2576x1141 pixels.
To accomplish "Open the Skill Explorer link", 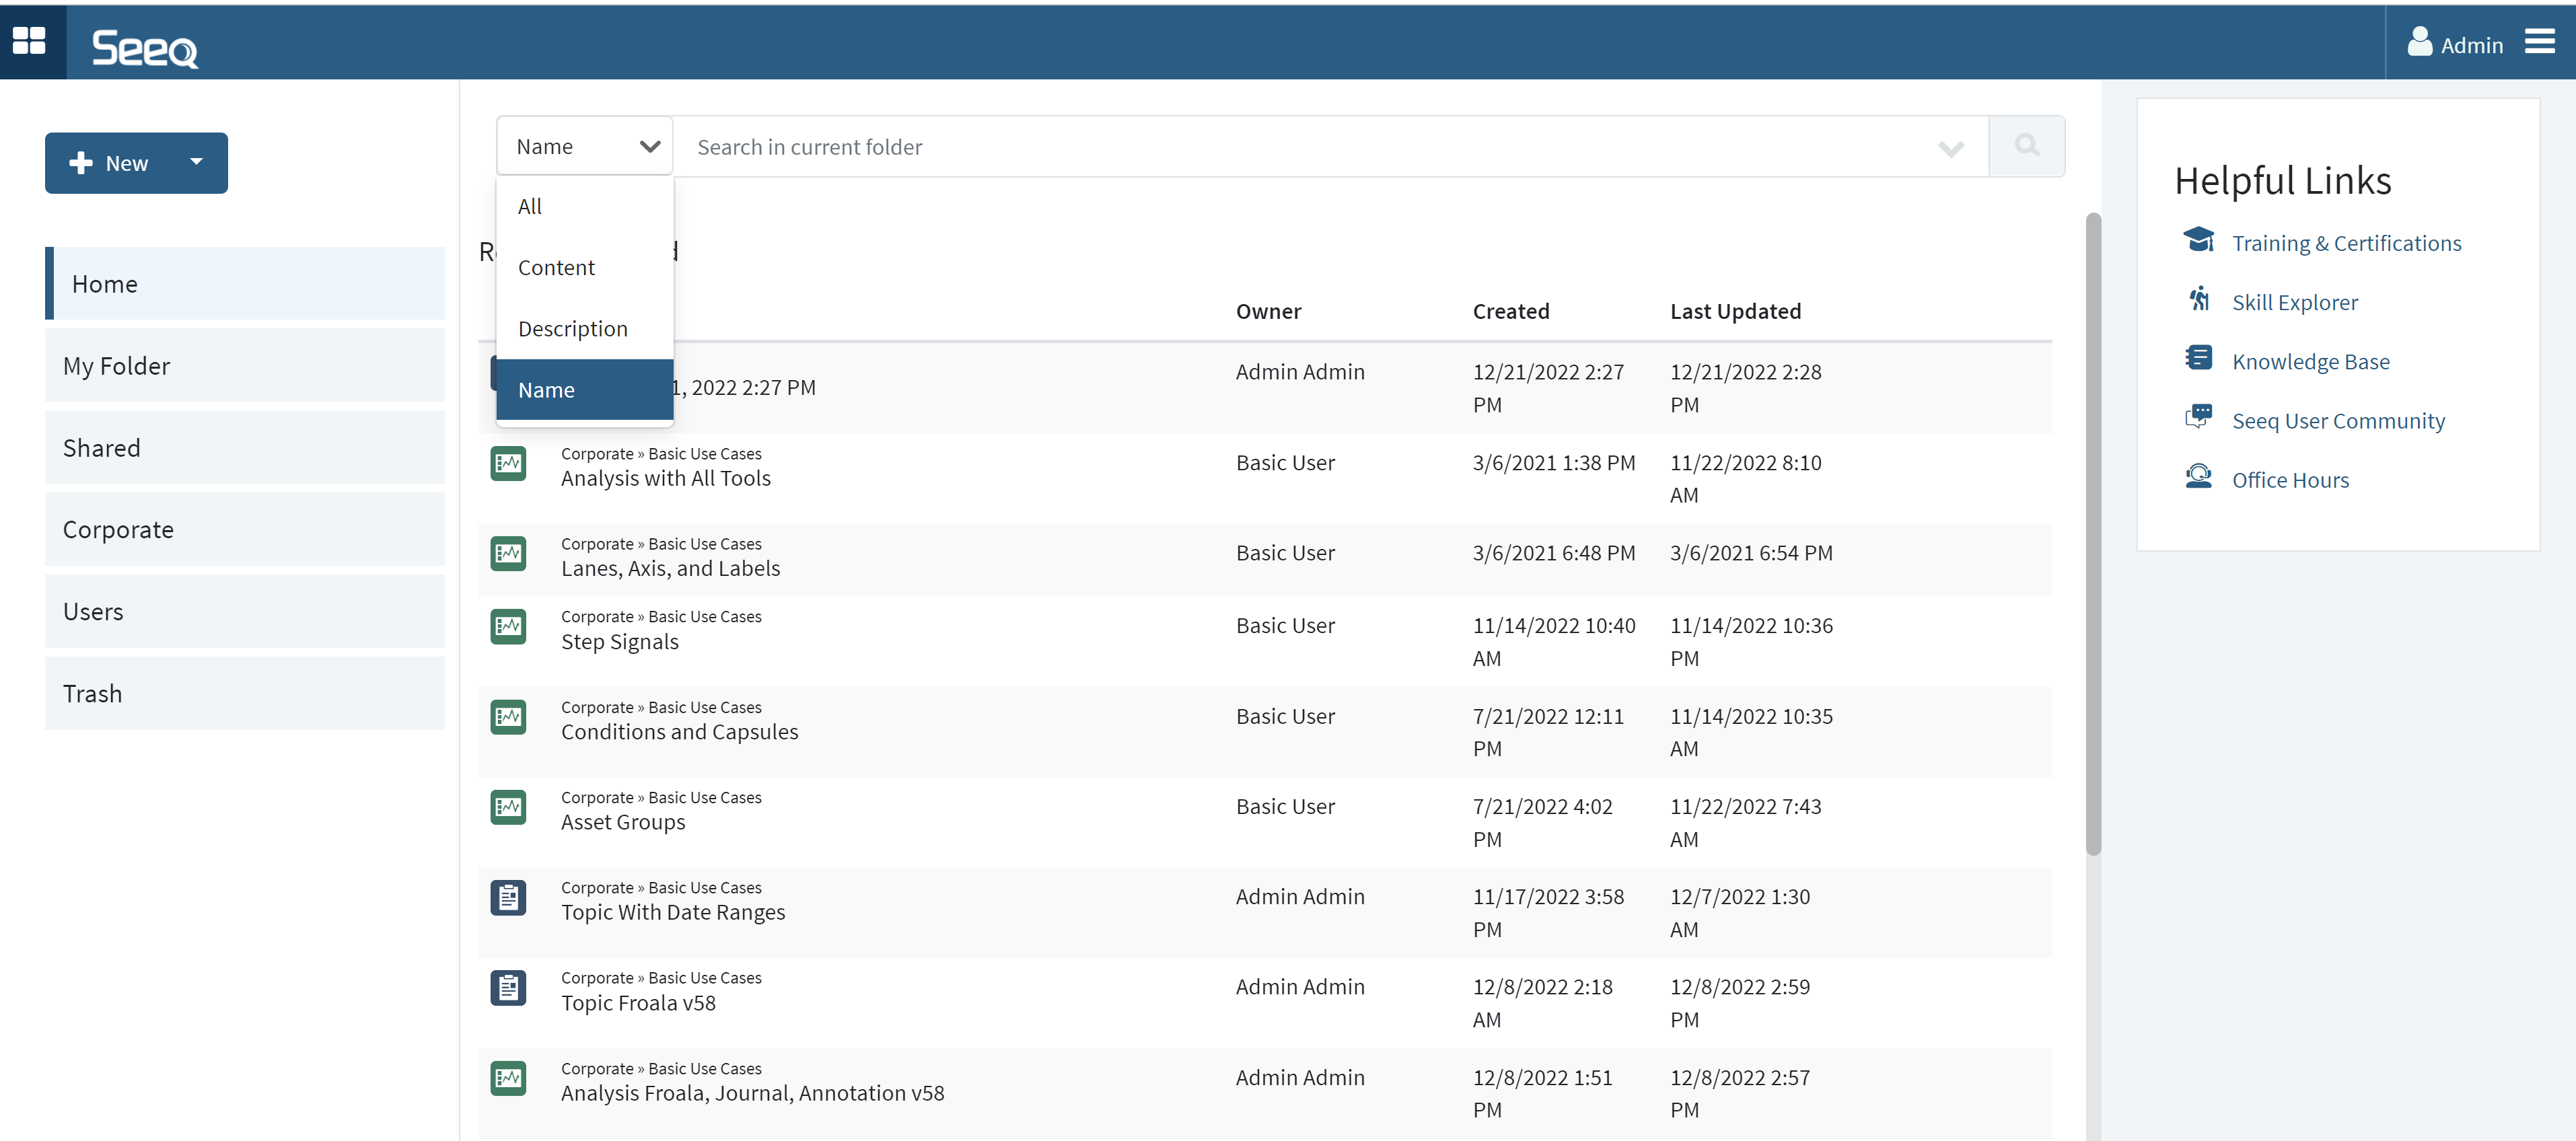I will pyautogui.click(x=2294, y=302).
